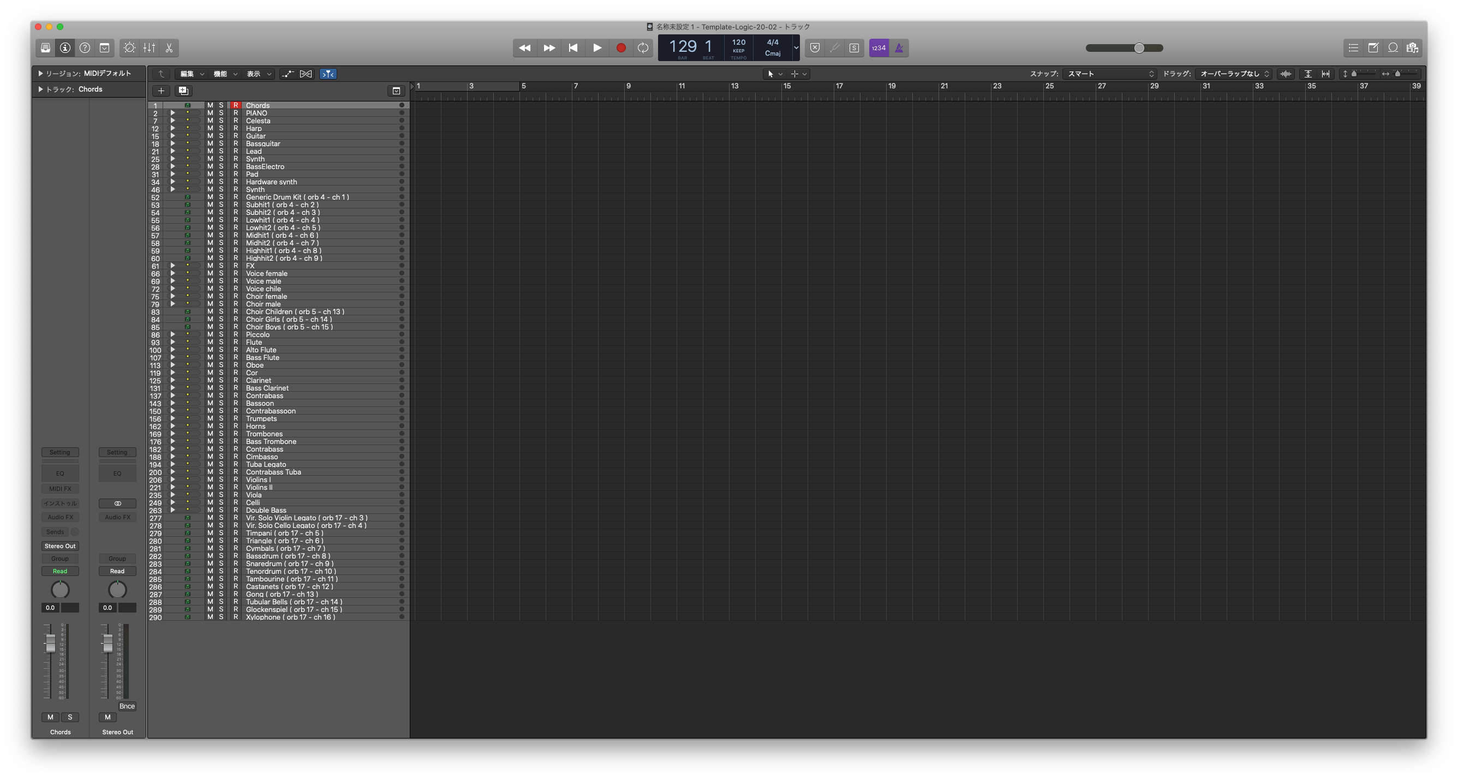Toggle Cycle mode button
The image size is (1458, 780).
(x=643, y=48)
